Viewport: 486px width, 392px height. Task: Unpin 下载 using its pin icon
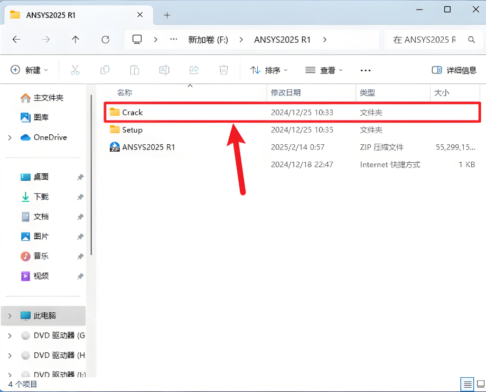80,197
